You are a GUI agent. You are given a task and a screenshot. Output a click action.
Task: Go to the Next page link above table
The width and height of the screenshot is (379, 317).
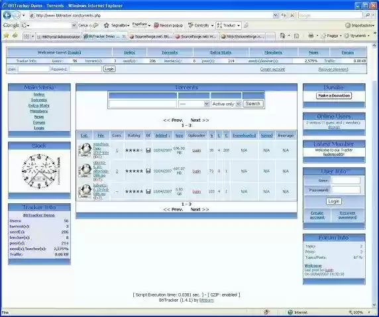(x=199, y=120)
